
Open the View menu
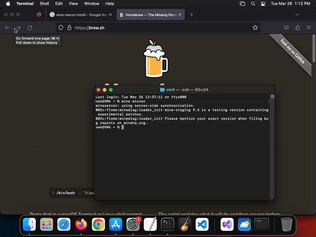tap(73, 3)
